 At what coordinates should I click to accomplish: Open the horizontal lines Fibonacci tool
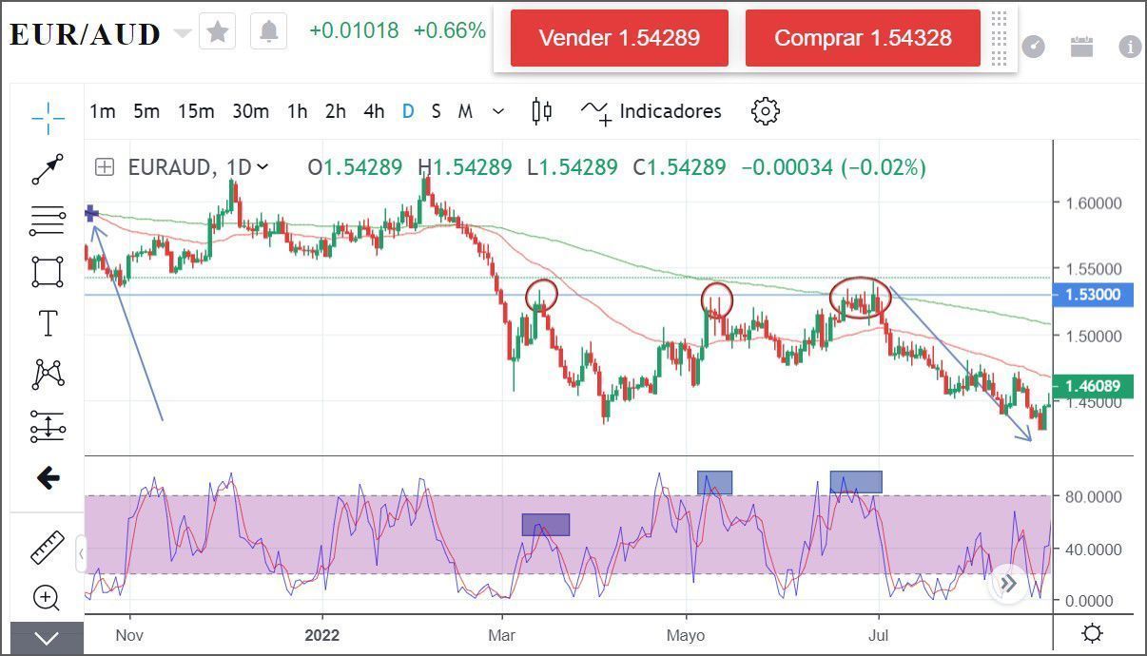(x=48, y=221)
